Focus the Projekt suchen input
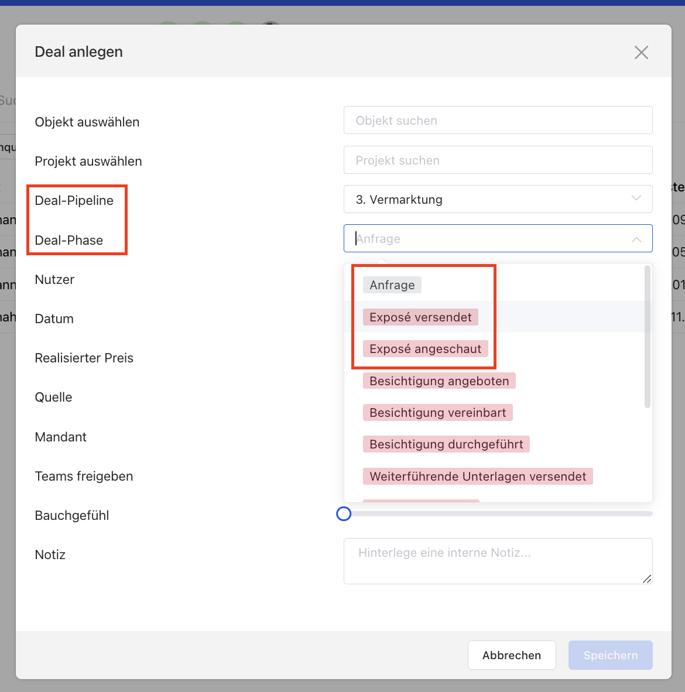685x692 pixels. point(497,160)
